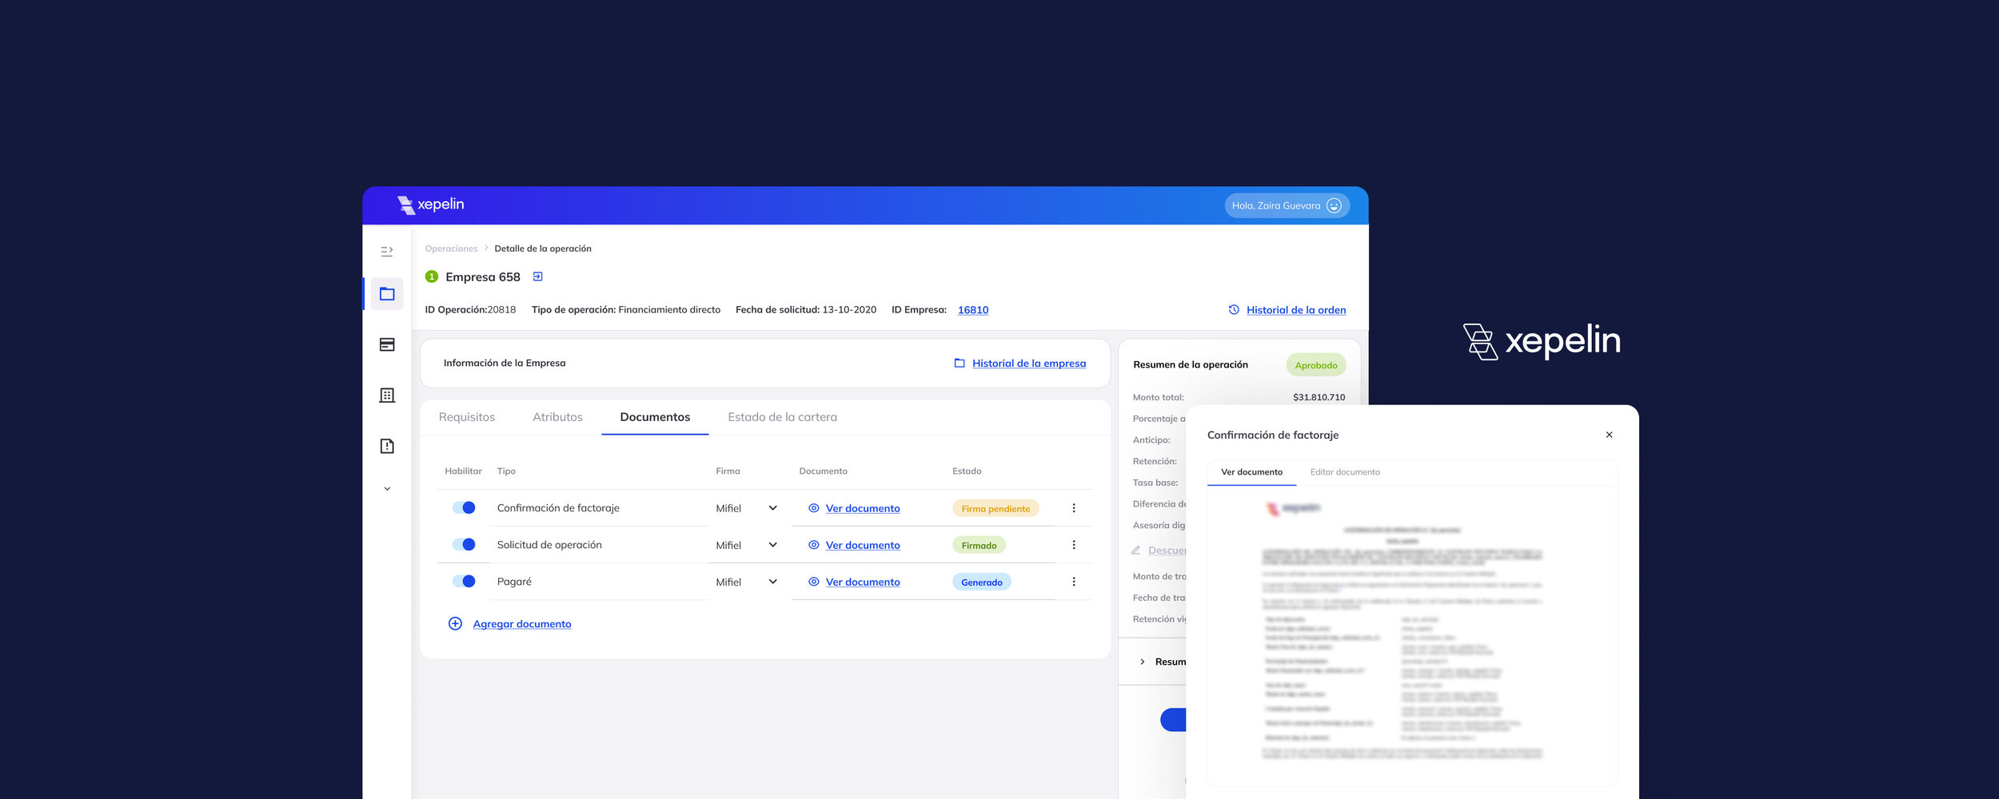Click the Información de la Empresa header

point(505,363)
